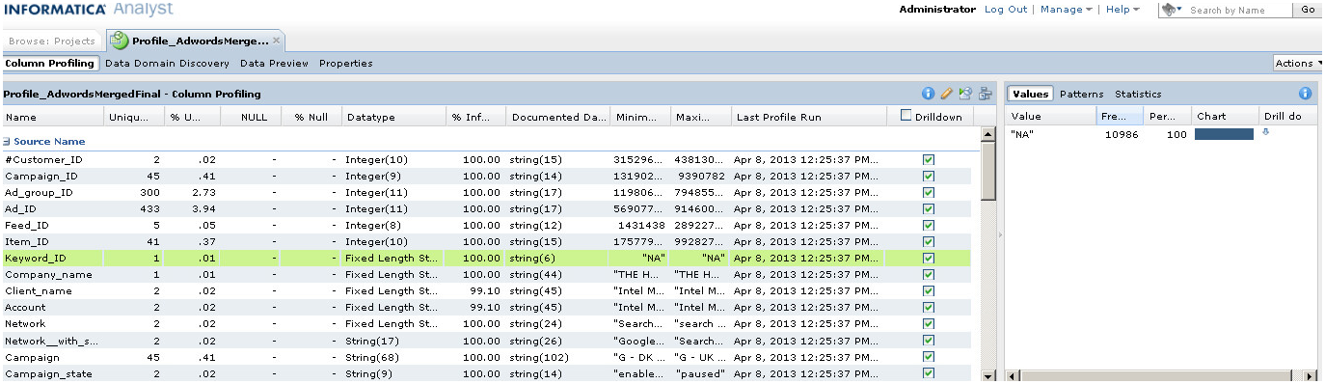Click Integer(8) datatype for Feed_ID
This screenshot has height=384, width=1325.
click(x=372, y=225)
